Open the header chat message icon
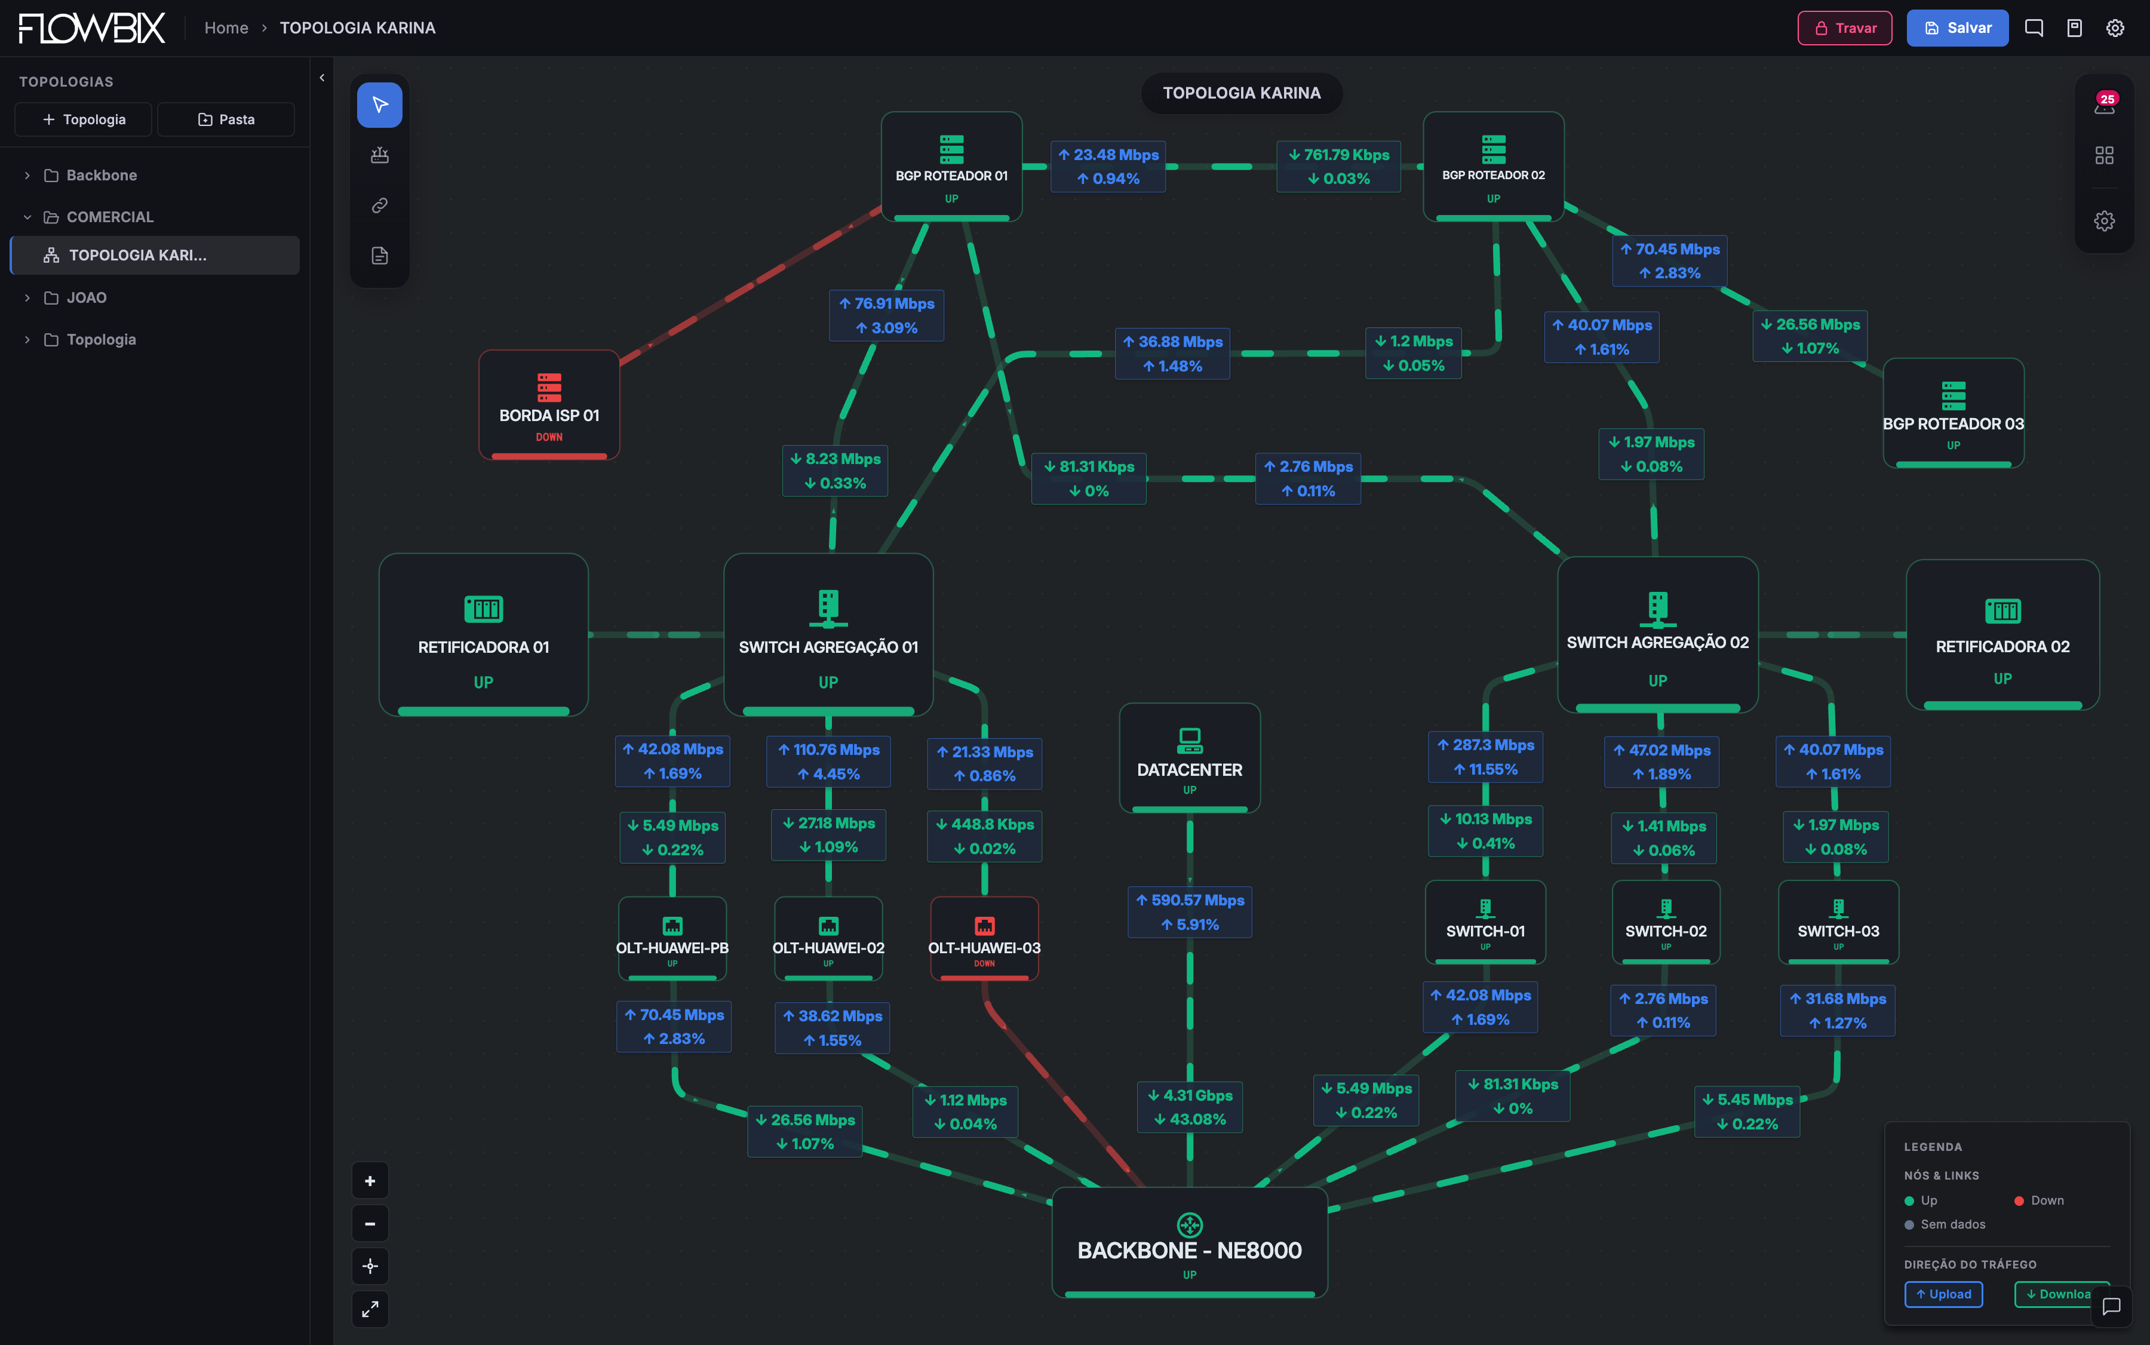Image resolution: width=2150 pixels, height=1345 pixels. [2034, 27]
